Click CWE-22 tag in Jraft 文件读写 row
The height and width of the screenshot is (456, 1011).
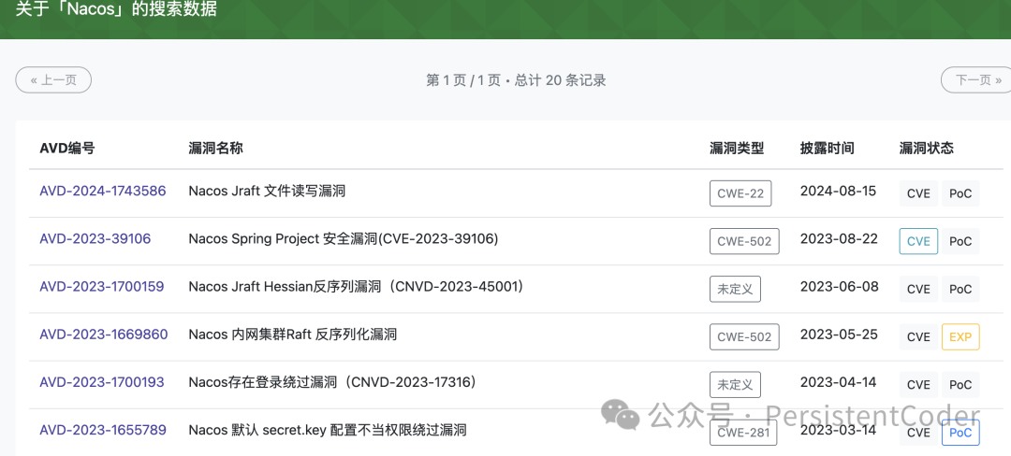[740, 192]
